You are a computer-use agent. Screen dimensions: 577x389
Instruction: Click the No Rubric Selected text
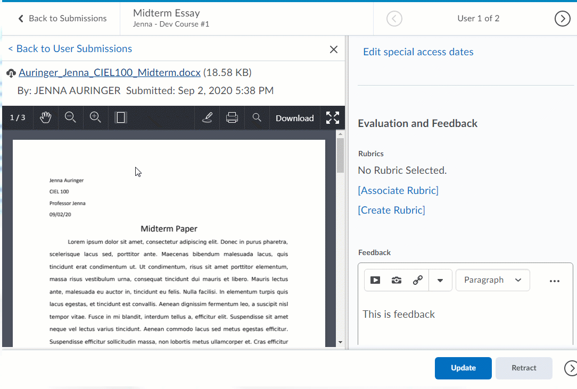[402, 171]
